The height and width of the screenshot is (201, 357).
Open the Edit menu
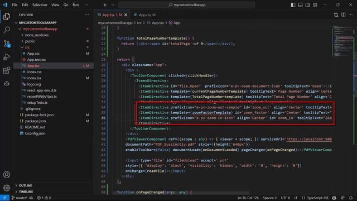[25, 5]
